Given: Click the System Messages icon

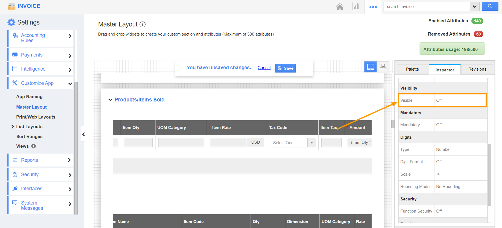Looking at the screenshot, I should (15, 203).
